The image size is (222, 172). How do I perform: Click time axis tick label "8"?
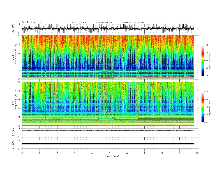pos(162,153)
